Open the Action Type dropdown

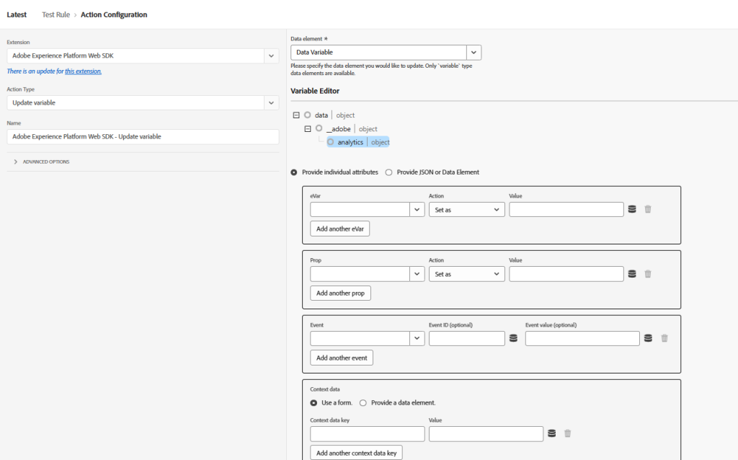point(271,102)
